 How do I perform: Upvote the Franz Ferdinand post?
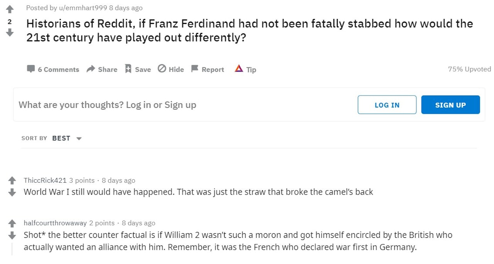(x=10, y=9)
